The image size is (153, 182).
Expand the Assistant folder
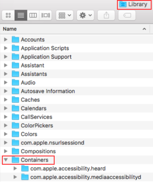(x=6, y=65)
